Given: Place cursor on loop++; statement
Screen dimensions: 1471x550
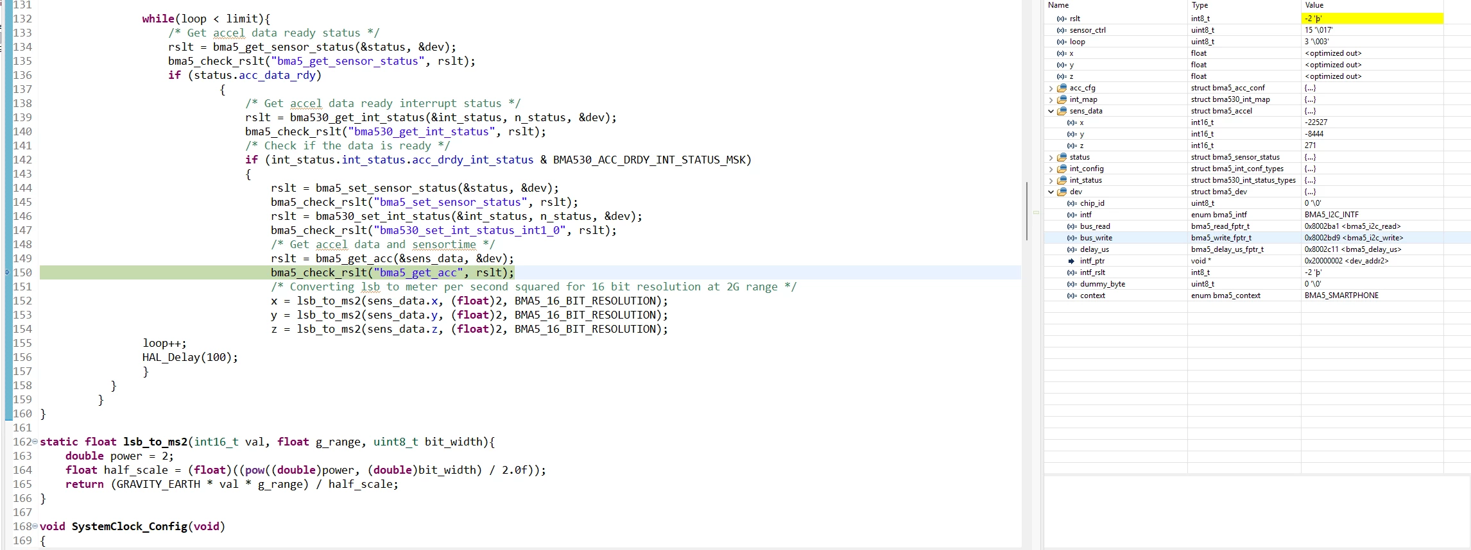Looking at the screenshot, I should click(x=164, y=343).
